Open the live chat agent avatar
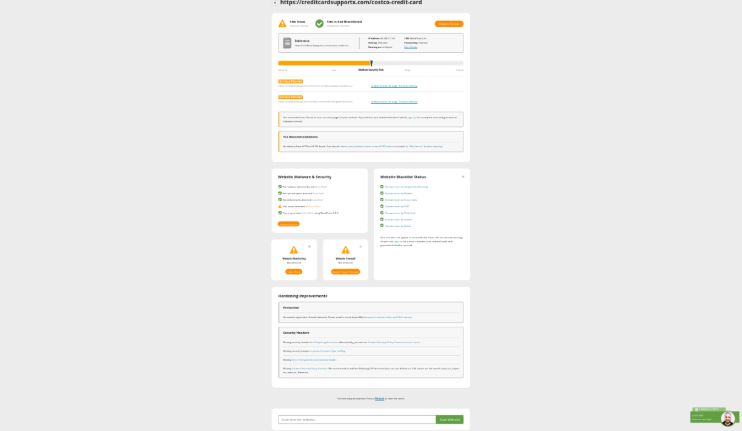The width and height of the screenshot is (742, 431). 727,419
